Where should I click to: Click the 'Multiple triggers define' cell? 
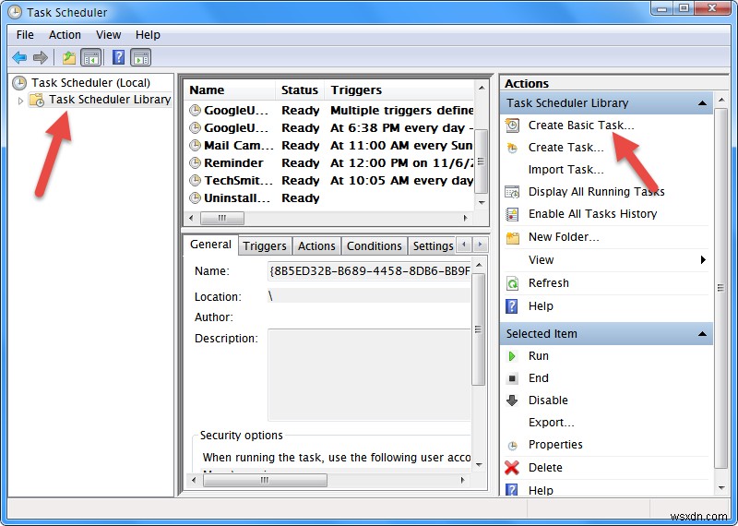(x=402, y=111)
